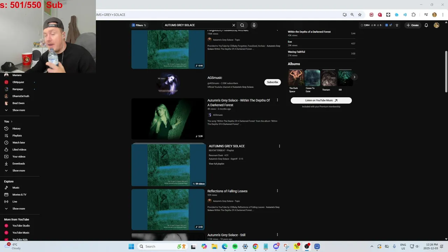Open the YouTube Create menu
This screenshot has width=448, height=252.
click(413, 25)
